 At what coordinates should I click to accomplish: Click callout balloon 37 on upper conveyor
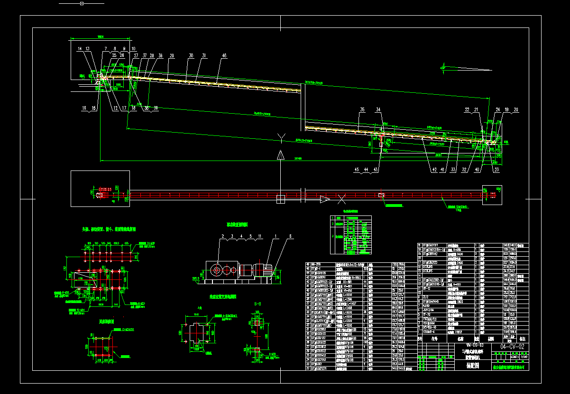pyautogui.click(x=145, y=55)
